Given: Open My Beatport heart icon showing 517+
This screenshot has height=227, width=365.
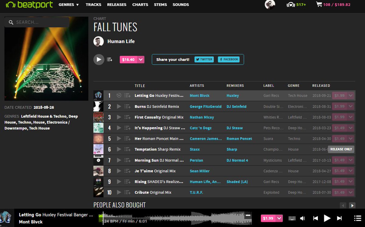Looking at the screenshot, I should (x=296, y=5).
